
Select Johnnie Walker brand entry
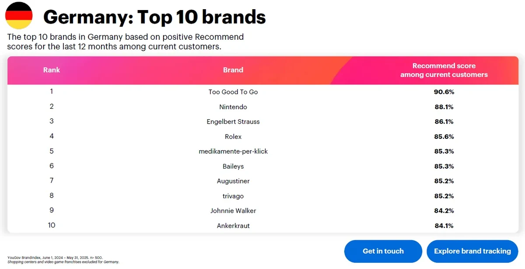pos(233,211)
